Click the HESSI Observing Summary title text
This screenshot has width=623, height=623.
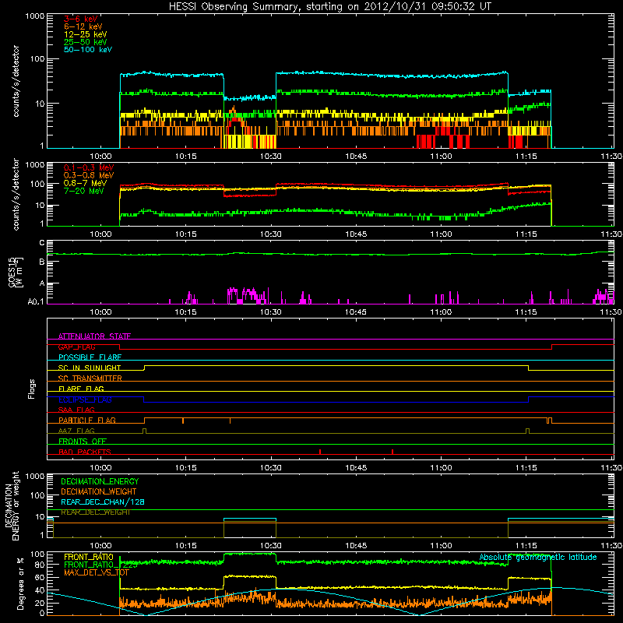point(329,7)
